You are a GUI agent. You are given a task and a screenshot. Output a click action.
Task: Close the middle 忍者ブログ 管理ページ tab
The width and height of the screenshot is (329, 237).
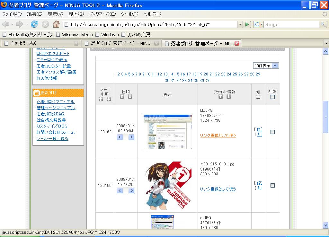[156, 43]
